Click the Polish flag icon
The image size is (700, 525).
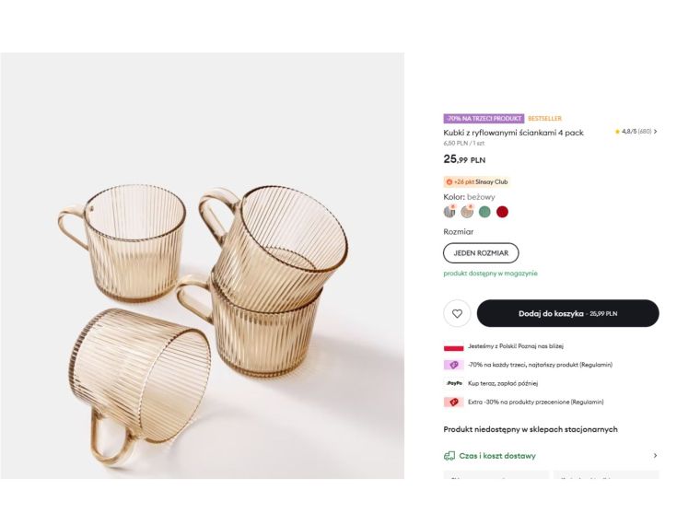453,346
